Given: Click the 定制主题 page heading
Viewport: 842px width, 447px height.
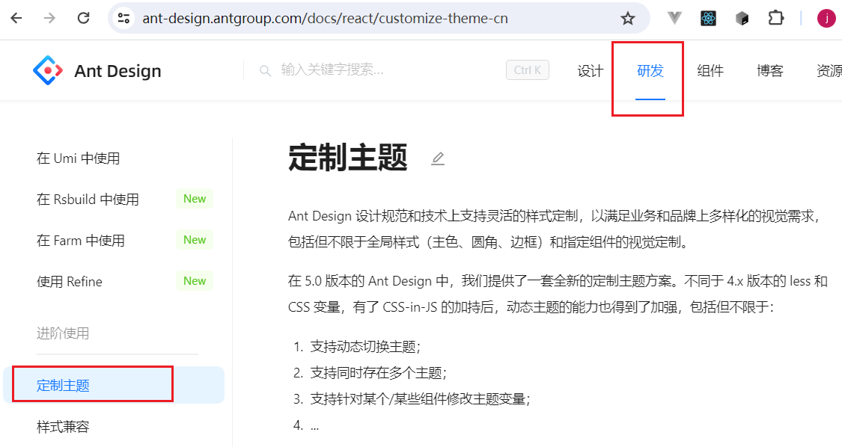Looking at the screenshot, I should point(348,157).
